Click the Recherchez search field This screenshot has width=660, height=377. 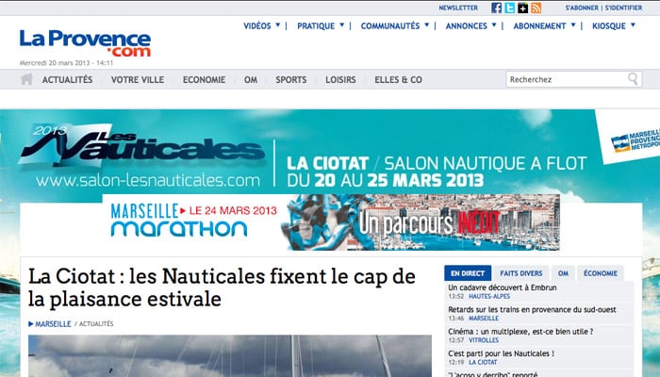click(x=566, y=79)
